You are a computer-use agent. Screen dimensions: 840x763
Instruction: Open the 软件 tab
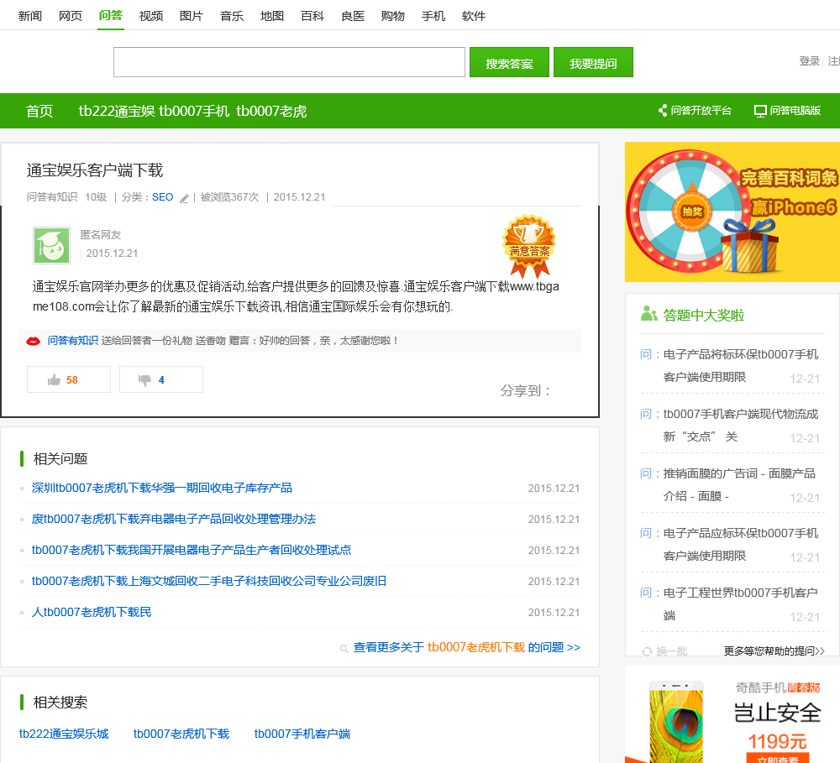474,16
